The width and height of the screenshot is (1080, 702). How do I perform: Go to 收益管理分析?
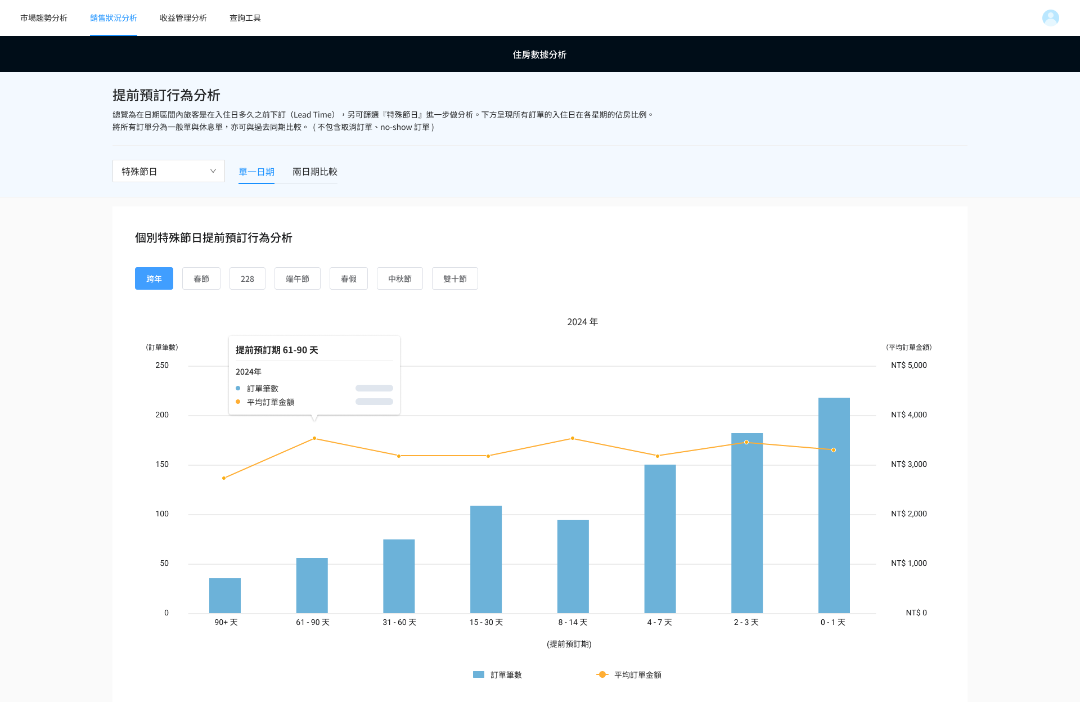[183, 18]
